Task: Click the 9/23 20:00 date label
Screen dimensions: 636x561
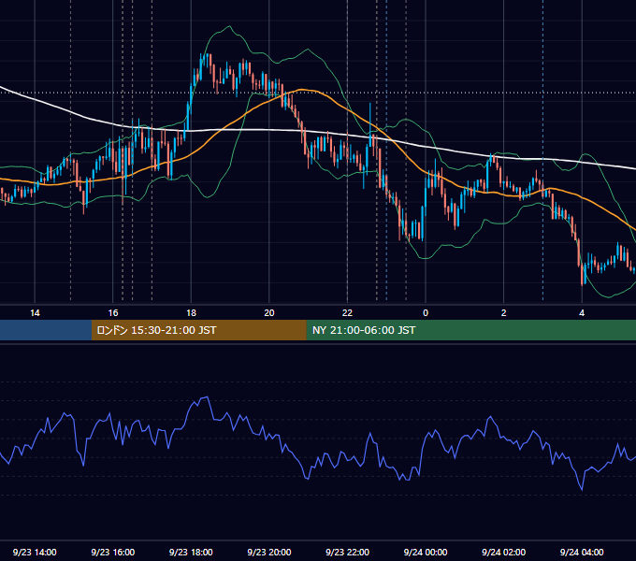Action: point(269,552)
